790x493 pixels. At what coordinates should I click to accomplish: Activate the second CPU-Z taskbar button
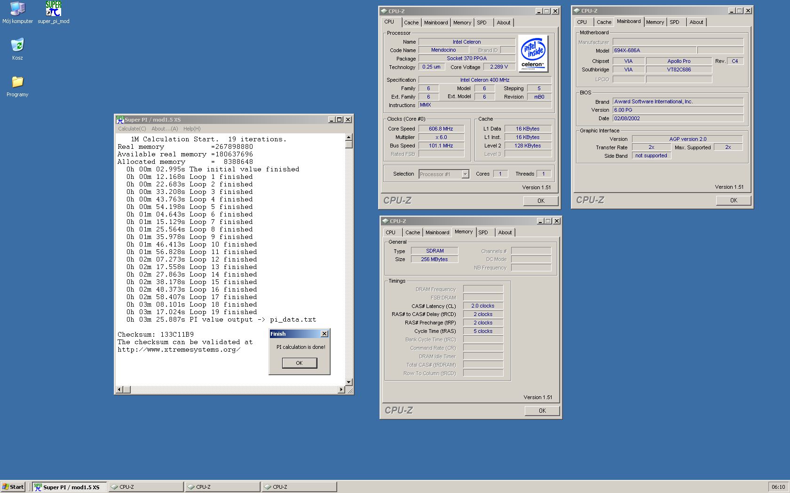tap(223, 487)
